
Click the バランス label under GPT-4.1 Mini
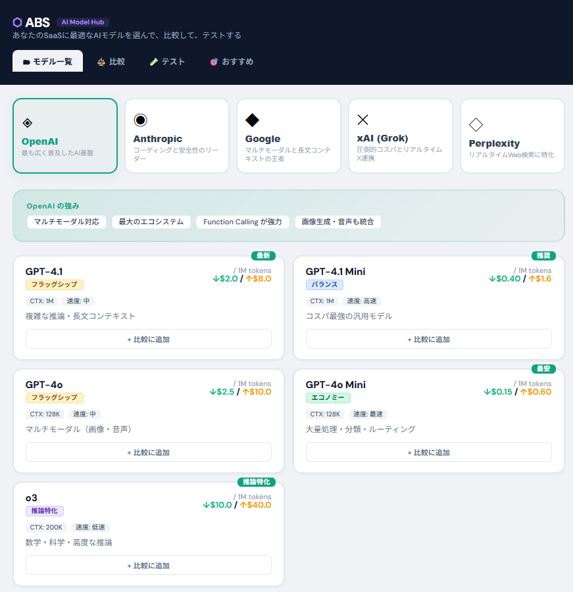324,285
